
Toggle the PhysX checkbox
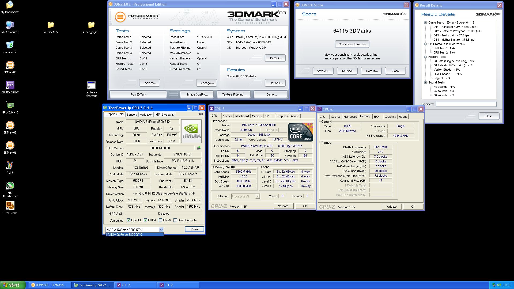point(160,220)
